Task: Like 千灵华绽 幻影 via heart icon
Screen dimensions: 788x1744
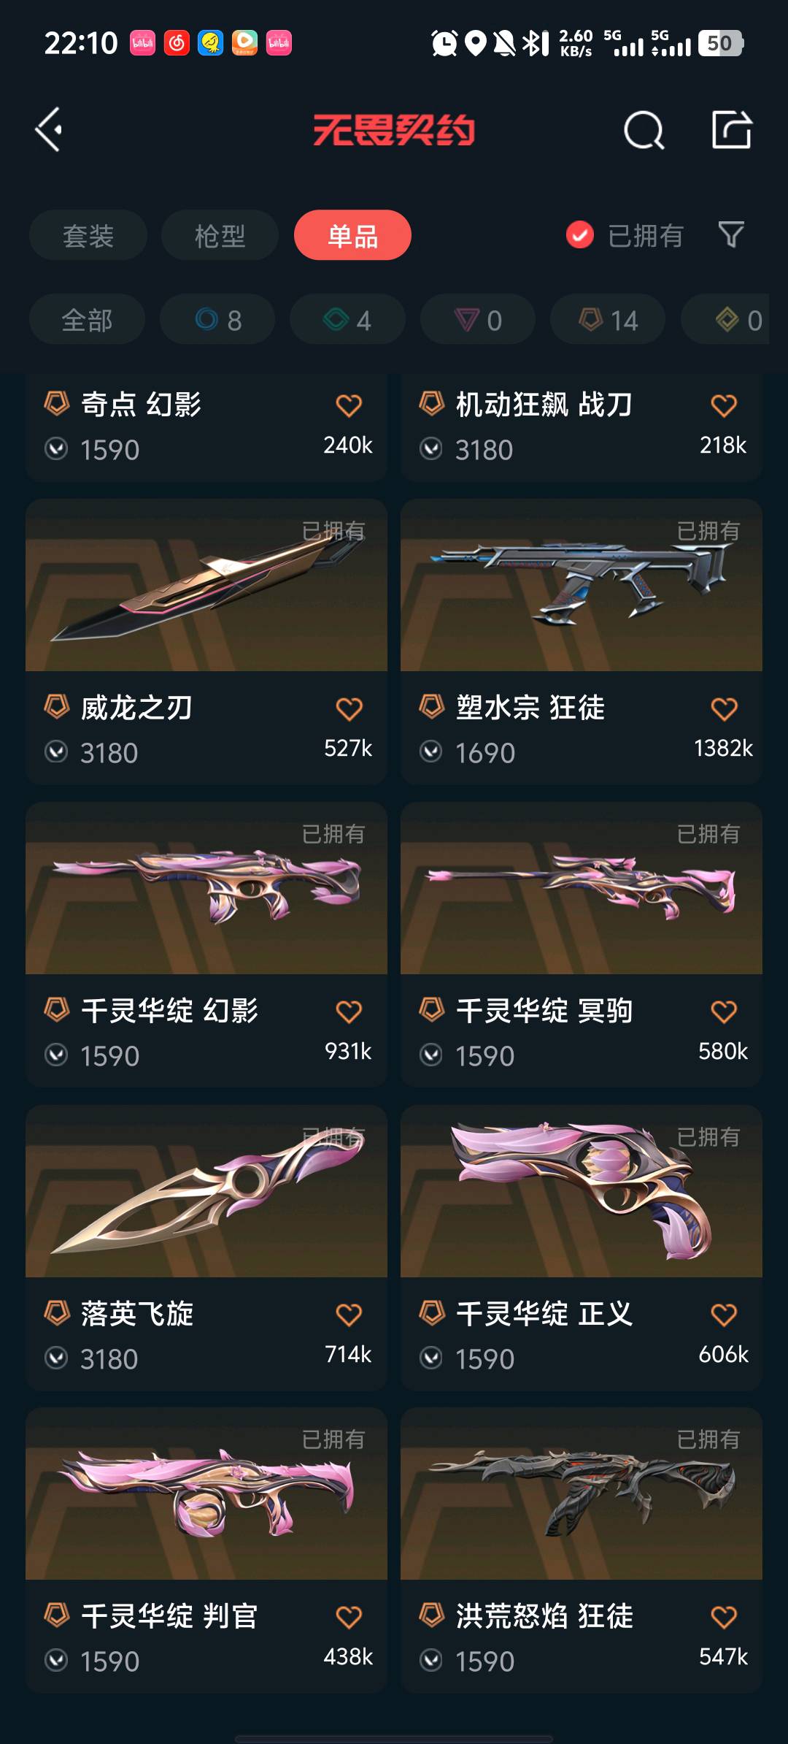Action: pyautogui.click(x=349, y=1011)
